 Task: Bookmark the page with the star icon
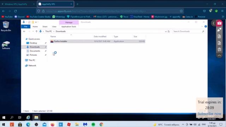coord(181,11)
